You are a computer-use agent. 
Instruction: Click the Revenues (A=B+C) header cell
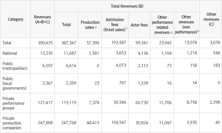pyautogui.click(x=42, y=19)
